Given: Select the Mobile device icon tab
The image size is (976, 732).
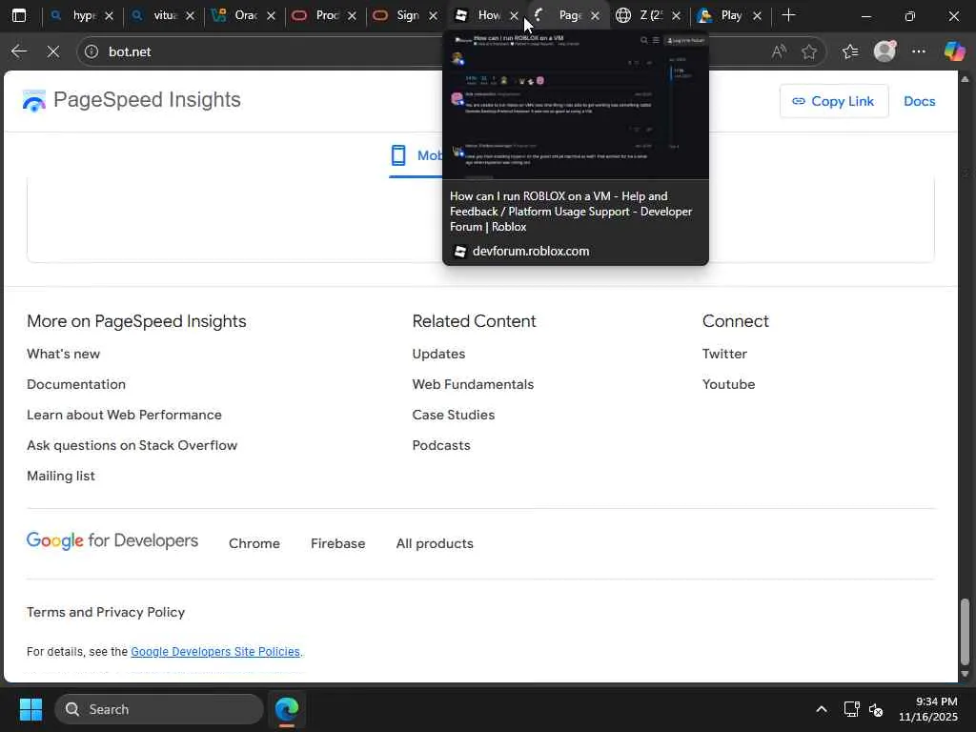Looking at the screenshot, I should [x=398, y=155].
